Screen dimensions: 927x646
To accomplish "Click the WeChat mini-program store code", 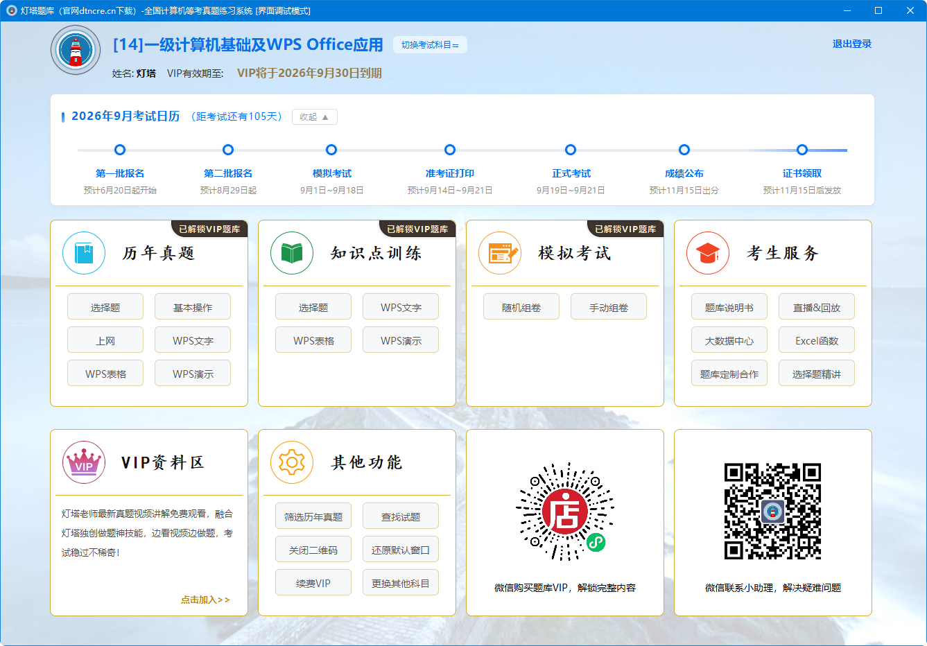I will 565,512.
